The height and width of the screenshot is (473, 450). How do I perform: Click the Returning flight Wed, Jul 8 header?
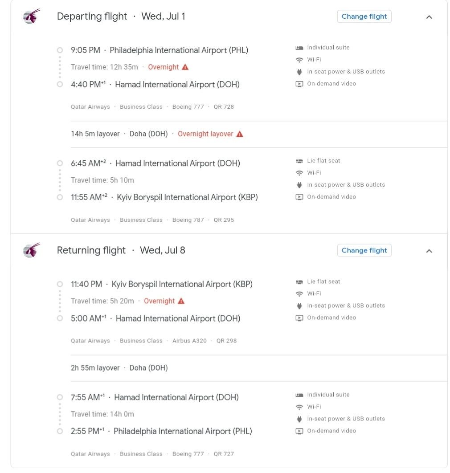coord(121,250)
